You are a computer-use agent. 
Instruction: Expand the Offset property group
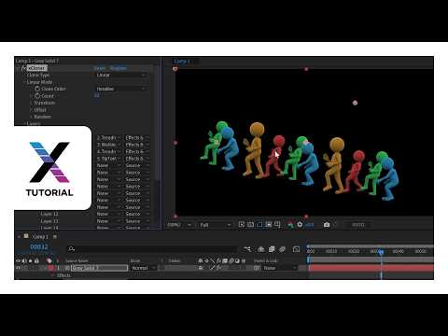[32, 110]
